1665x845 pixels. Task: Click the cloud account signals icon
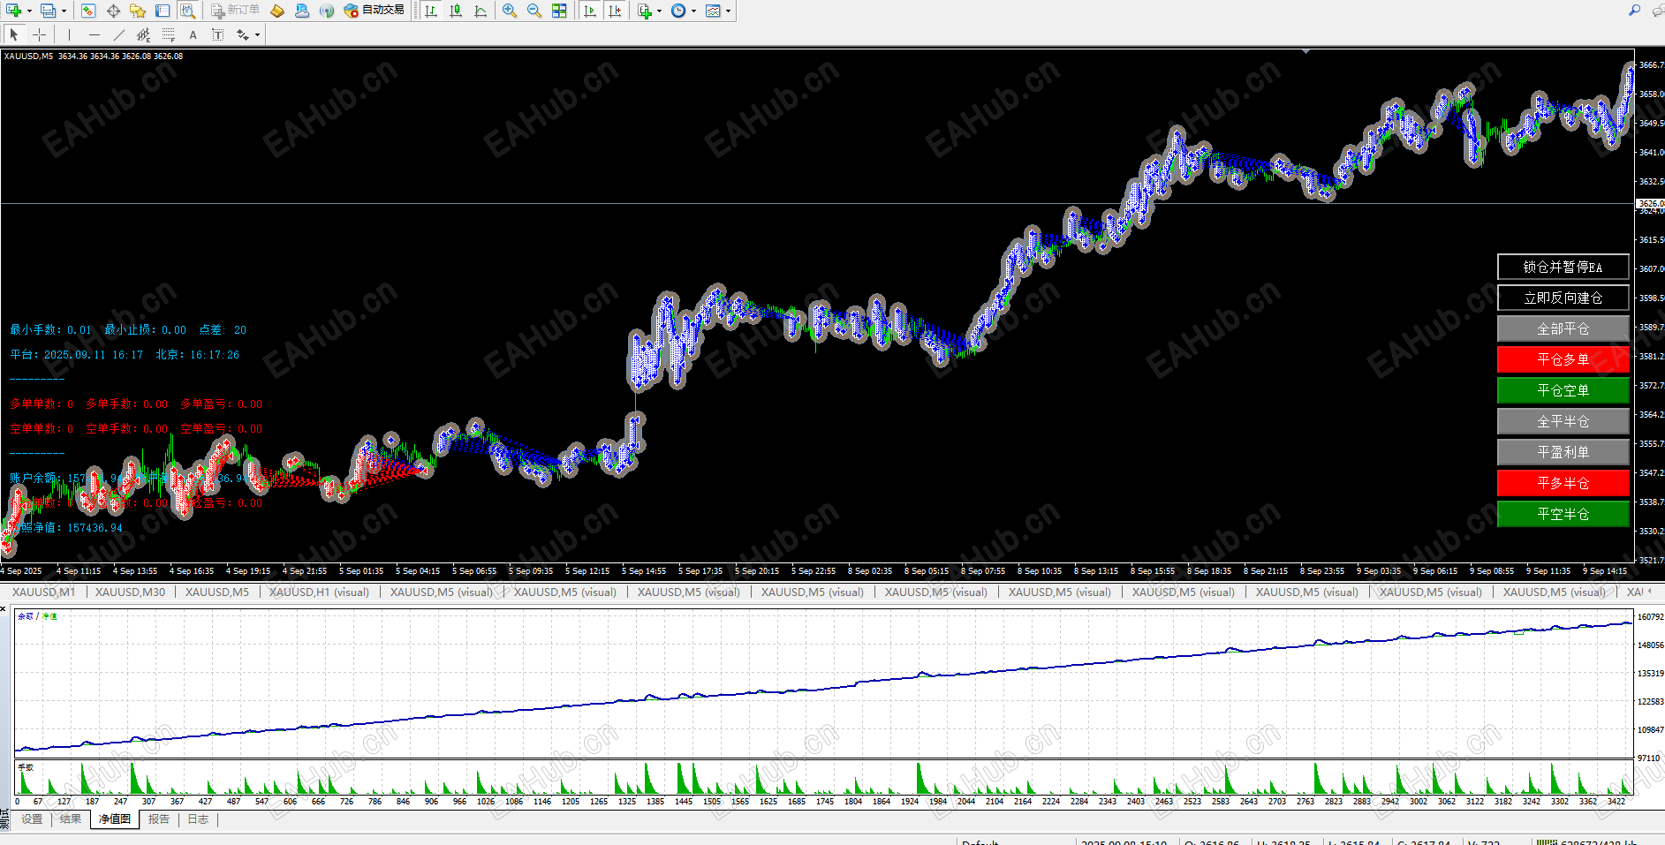(x=302, y=11)
